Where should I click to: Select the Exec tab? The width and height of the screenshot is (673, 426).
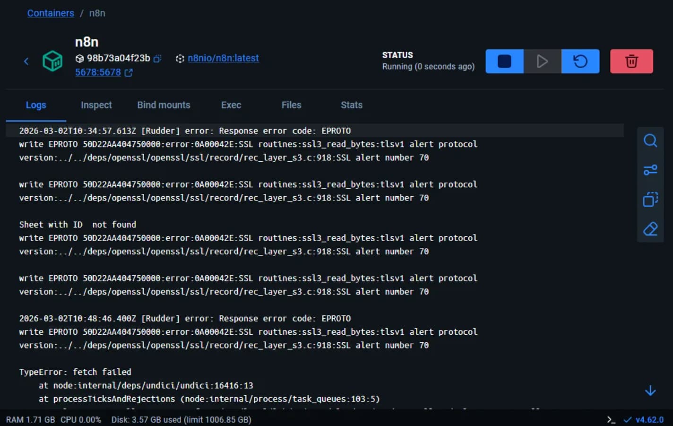231,105
